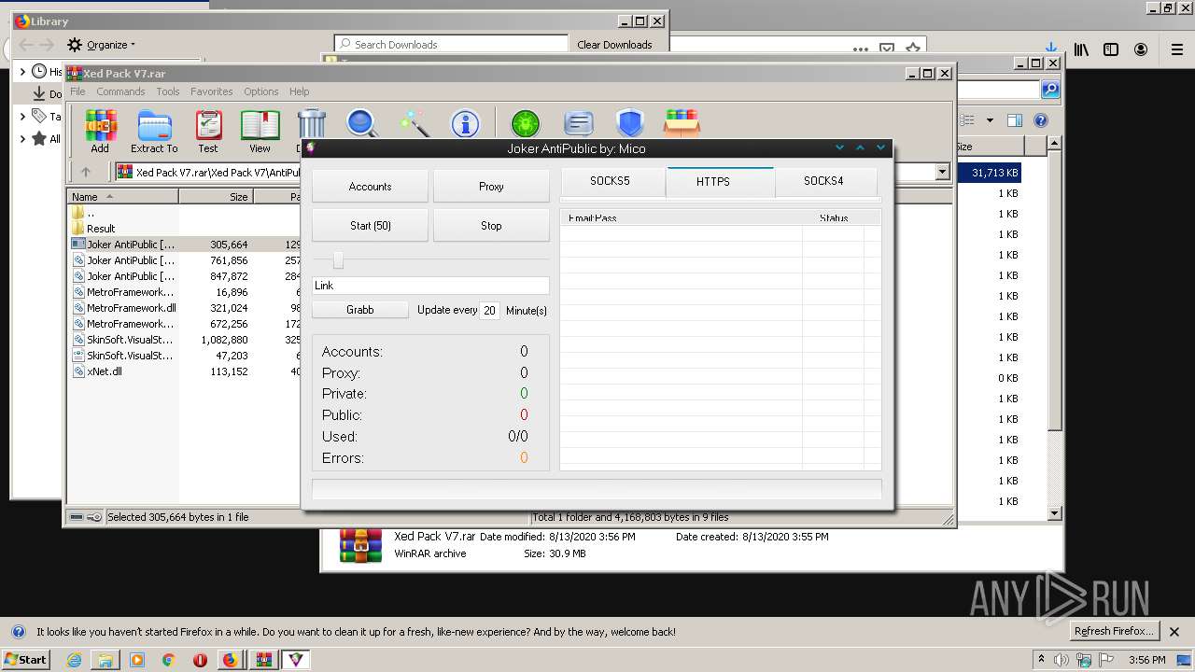The height and width of the screenshot is (672, 1195).
Task: Open Chrome from the taskbar
Action: 168,660
